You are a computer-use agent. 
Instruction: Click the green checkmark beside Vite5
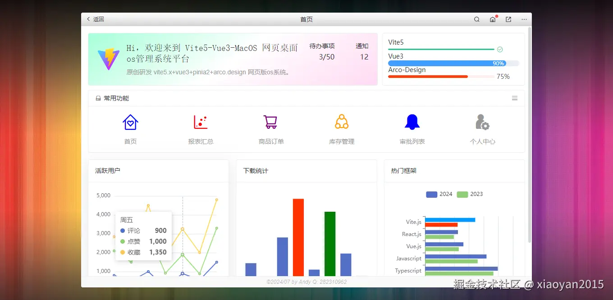[499, 49]
